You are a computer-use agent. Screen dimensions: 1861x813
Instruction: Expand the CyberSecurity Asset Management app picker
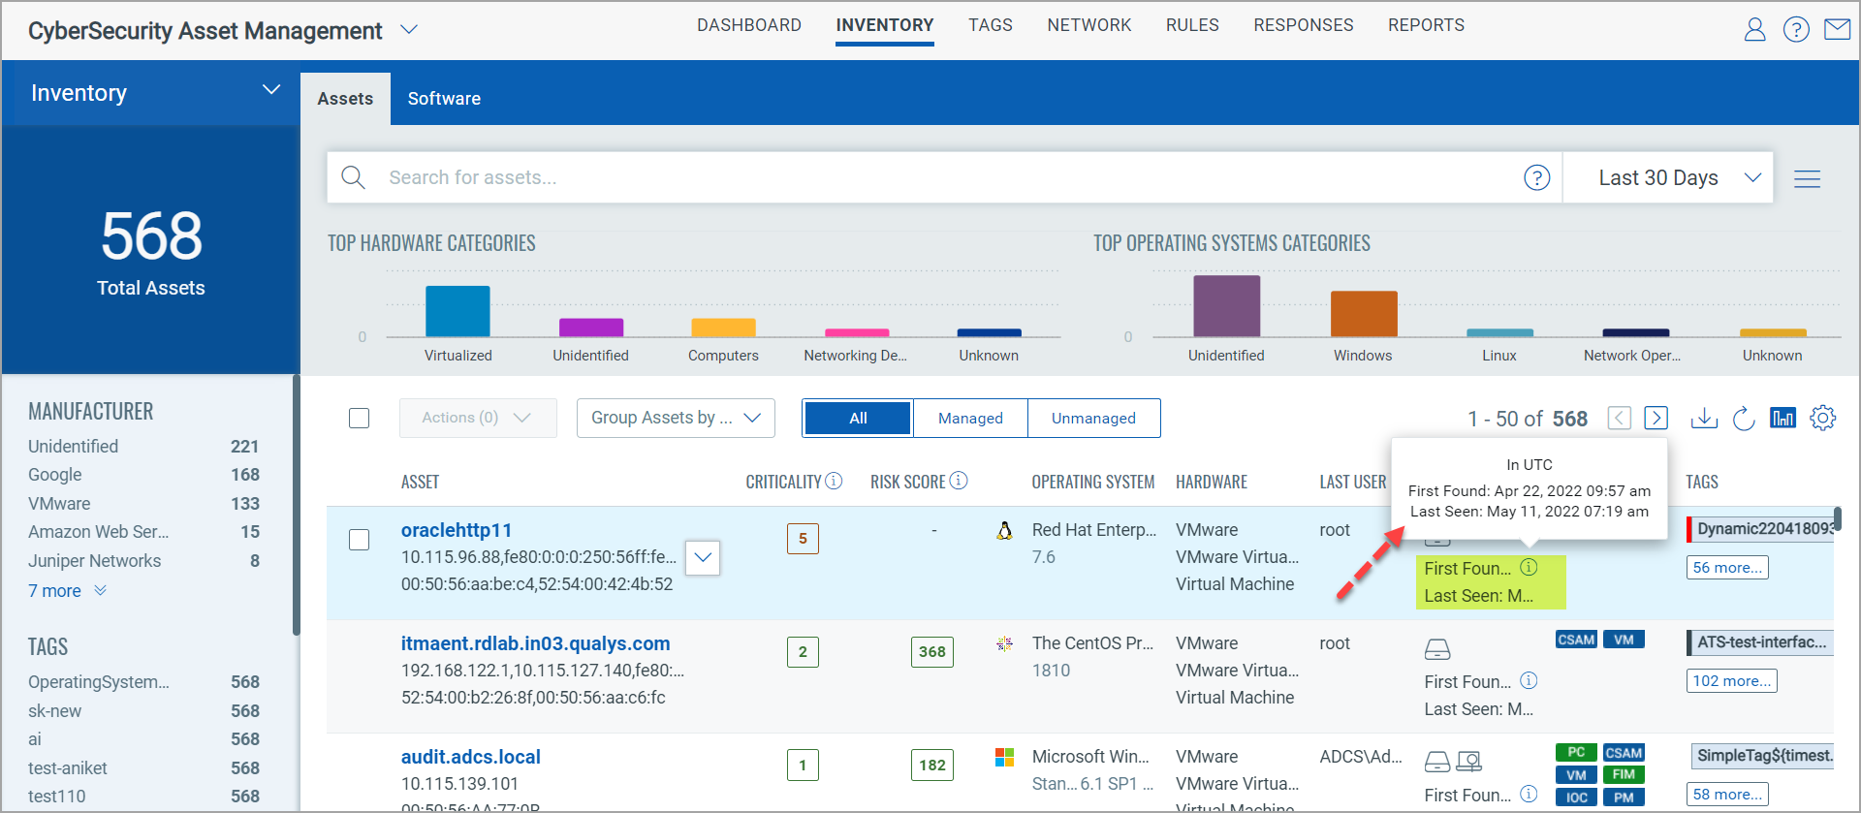pos(409,30)
